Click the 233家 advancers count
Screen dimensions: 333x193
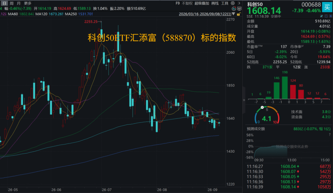point(325,67)
